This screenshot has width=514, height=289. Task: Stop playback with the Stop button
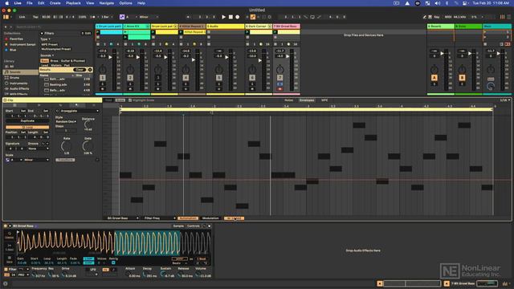(x=230, y=17)
